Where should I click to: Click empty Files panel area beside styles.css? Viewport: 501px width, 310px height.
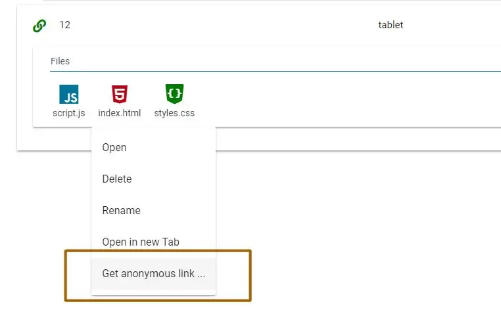(320, 99)
